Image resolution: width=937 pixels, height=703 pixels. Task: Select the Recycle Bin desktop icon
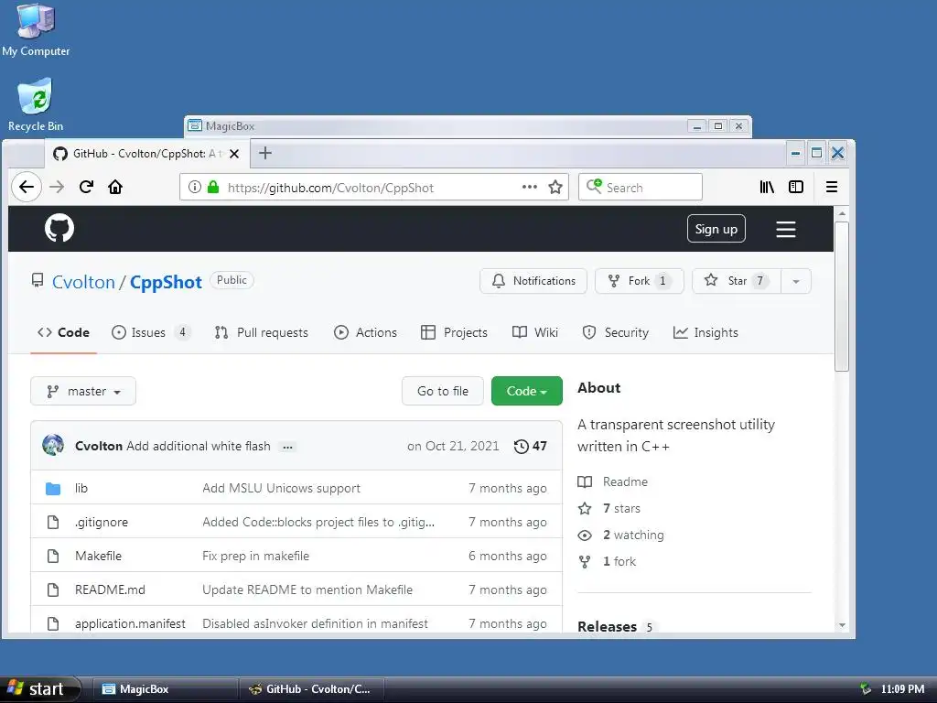pyautogui.click(x=36, y=104)
